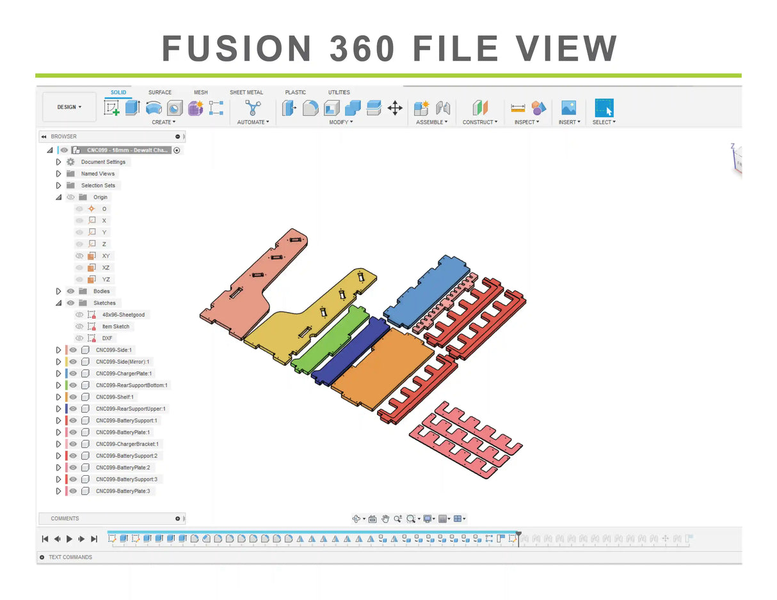
Task: Switch to the Sheet Metal tab
Action: click(x=246, y=92)
